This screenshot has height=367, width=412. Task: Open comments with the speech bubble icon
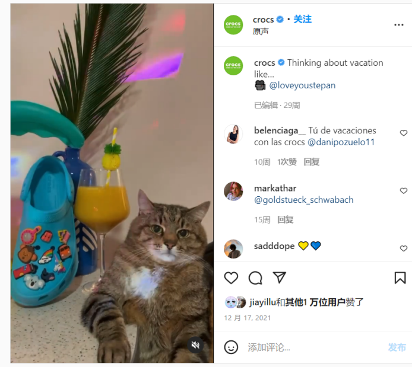pos(255,278)
